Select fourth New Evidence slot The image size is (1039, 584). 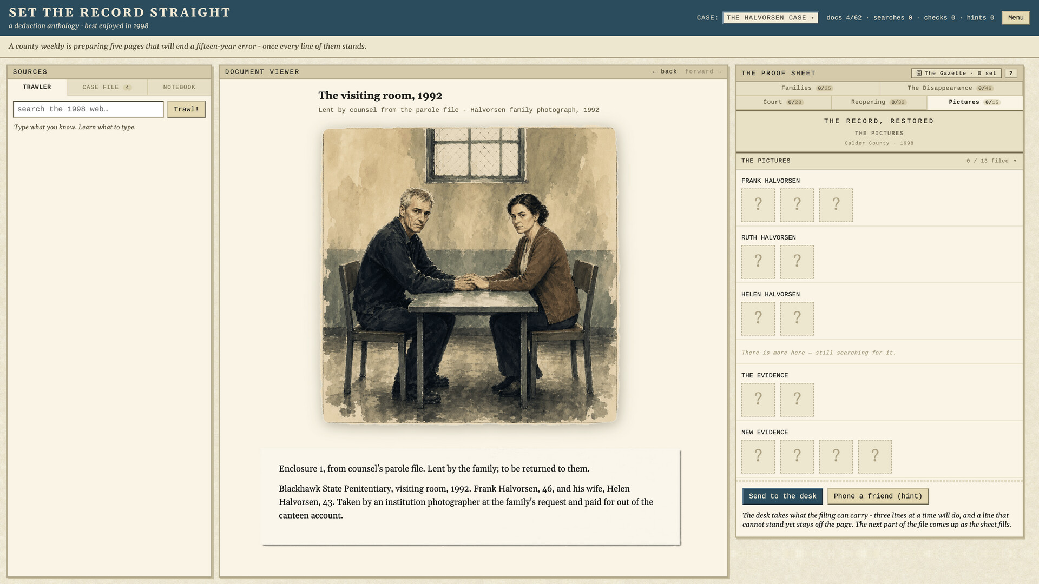[874, 456]
